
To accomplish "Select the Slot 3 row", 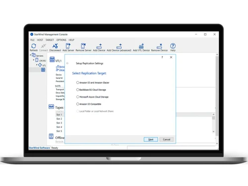I will (59, 123).
